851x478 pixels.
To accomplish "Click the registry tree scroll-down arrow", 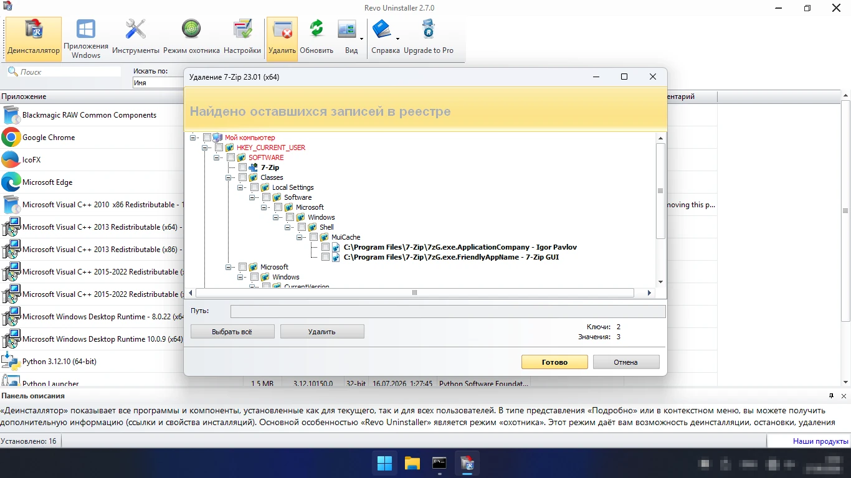I will 660,282.
